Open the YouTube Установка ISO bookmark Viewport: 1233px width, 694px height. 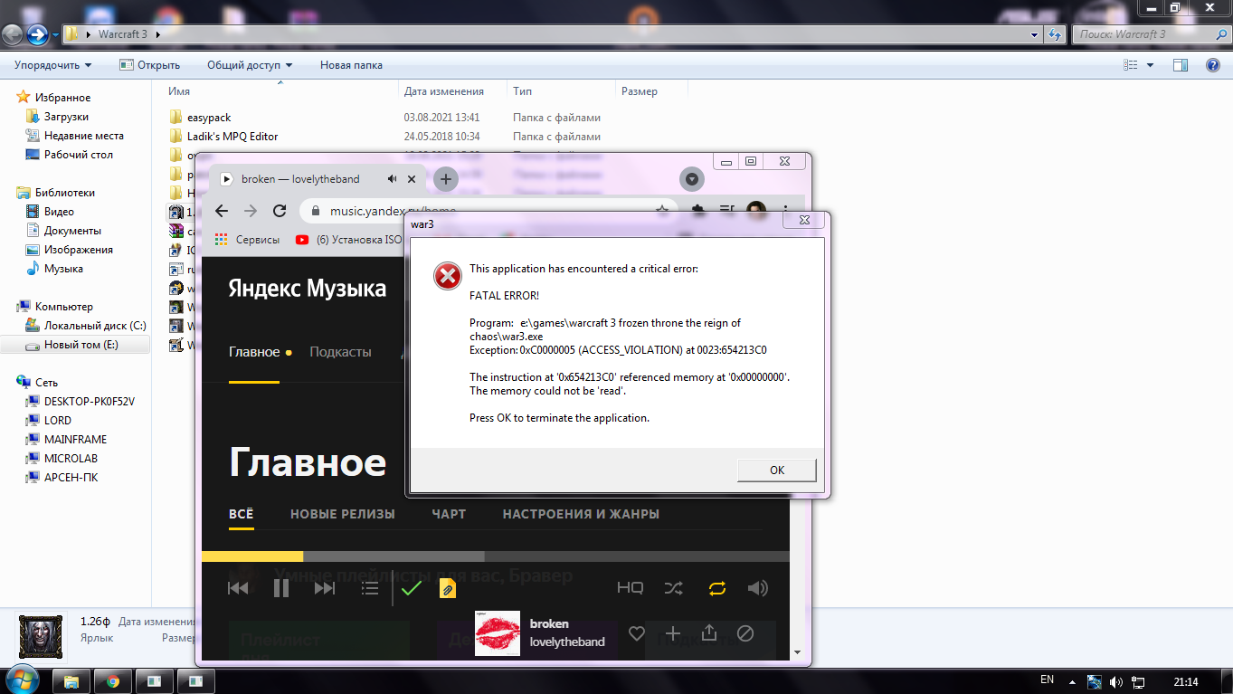point(348,240)
